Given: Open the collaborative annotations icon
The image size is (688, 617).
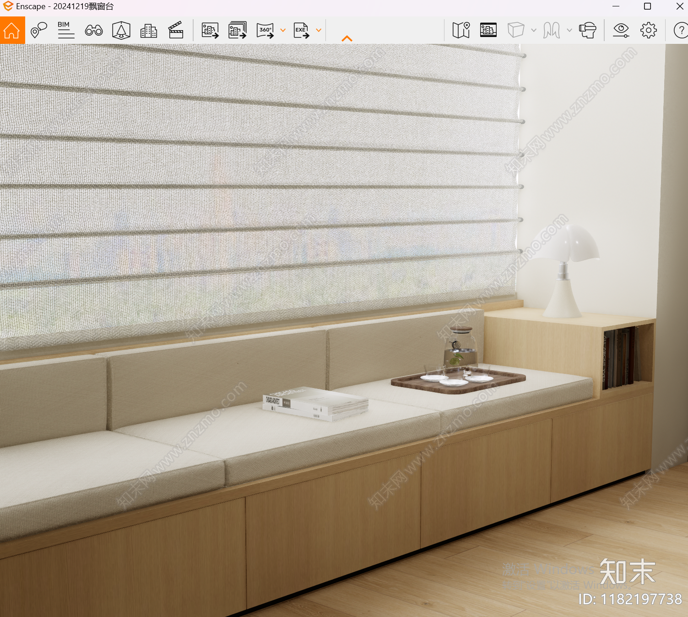Looking at the screenshot, I should click(x=121, y=31).
